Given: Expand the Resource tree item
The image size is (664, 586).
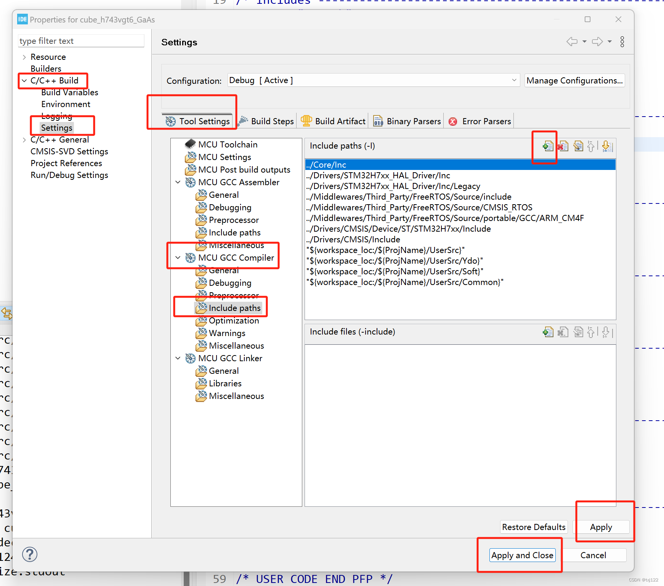Looking at the screenshot, I should pos(24,57).
